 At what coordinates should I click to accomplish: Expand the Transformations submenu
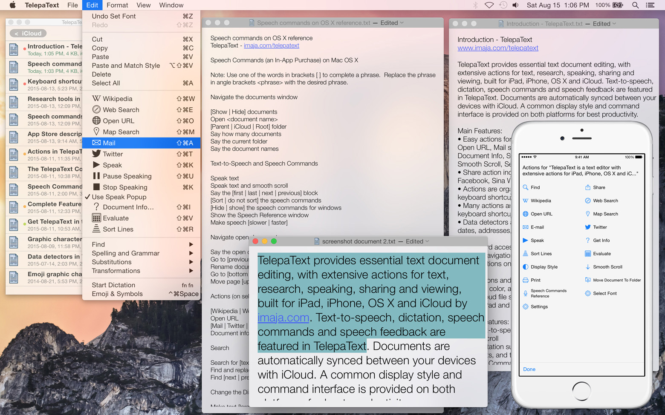(141, 271)
